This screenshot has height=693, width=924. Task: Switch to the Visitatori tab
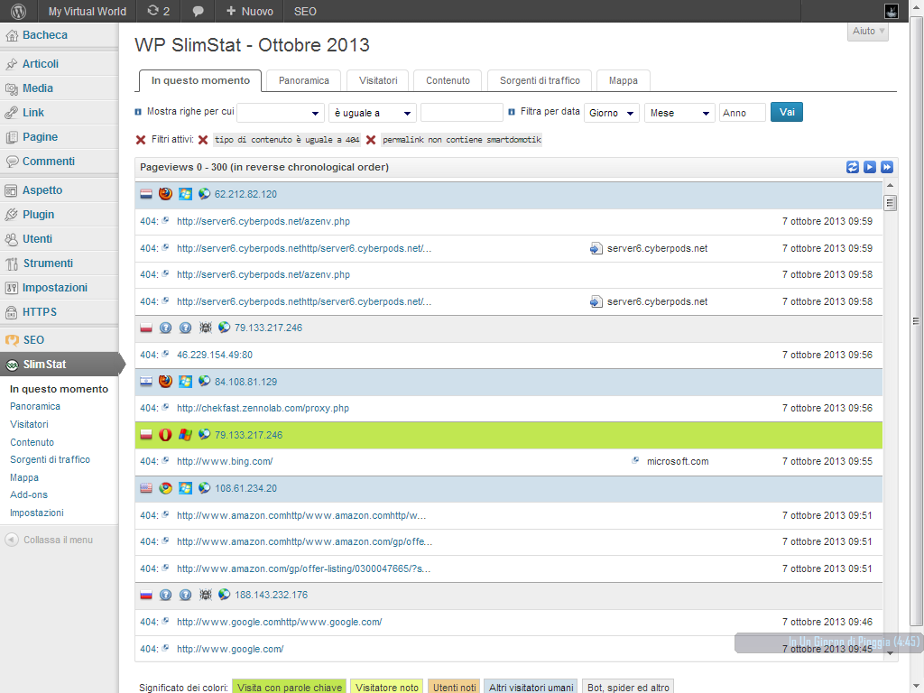378,80
